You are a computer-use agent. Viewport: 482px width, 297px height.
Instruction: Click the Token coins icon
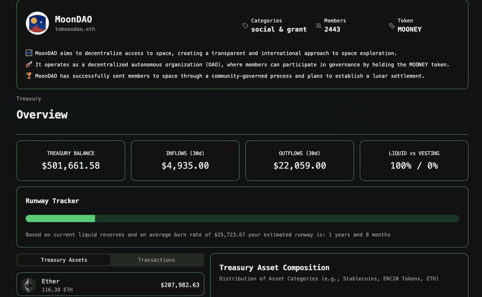coord(392,25)
